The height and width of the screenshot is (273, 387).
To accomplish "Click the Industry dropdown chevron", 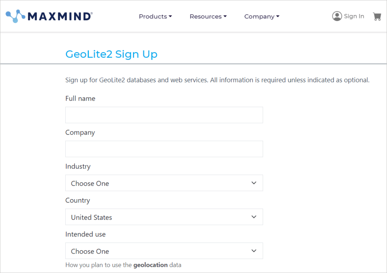I will coord(254,182).
